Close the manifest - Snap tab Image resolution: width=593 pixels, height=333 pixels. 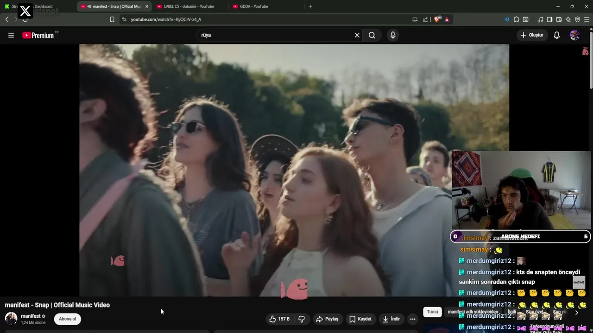(146, 6)
